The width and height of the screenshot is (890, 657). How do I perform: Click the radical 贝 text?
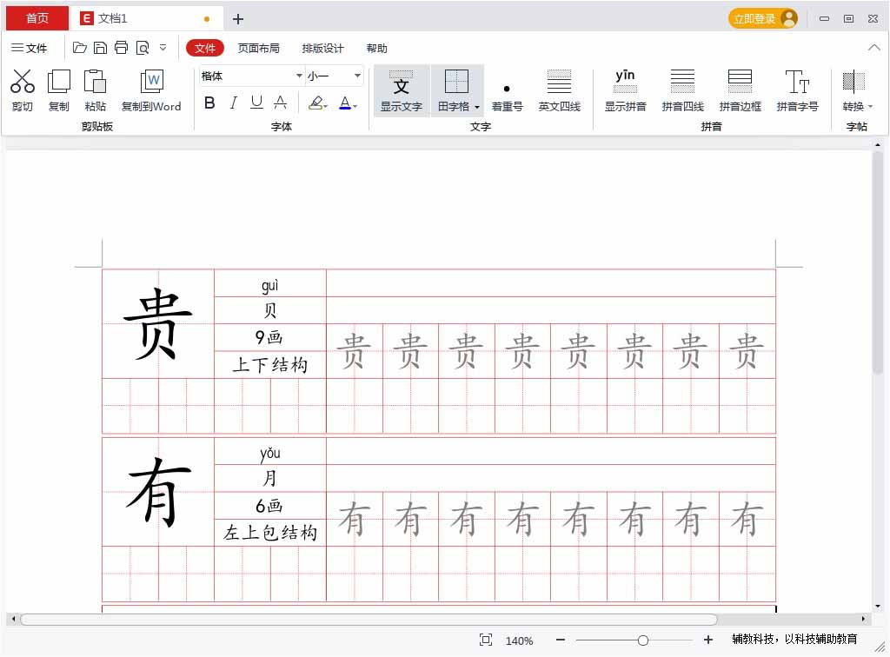[270, 310]
